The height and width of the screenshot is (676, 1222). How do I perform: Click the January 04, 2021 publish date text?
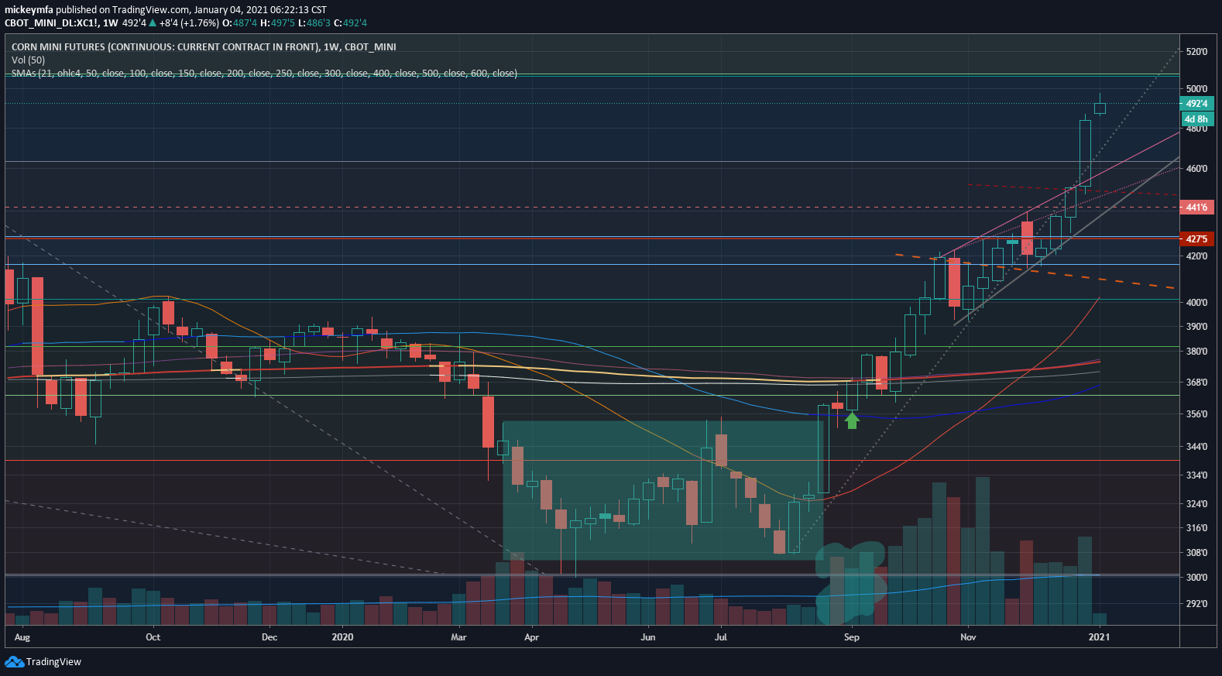[230, 10]
